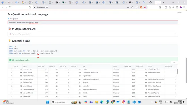This screenshot has height=105, width=187.
Task: Sort table by birth_year column header
Action: coord(43,66)
